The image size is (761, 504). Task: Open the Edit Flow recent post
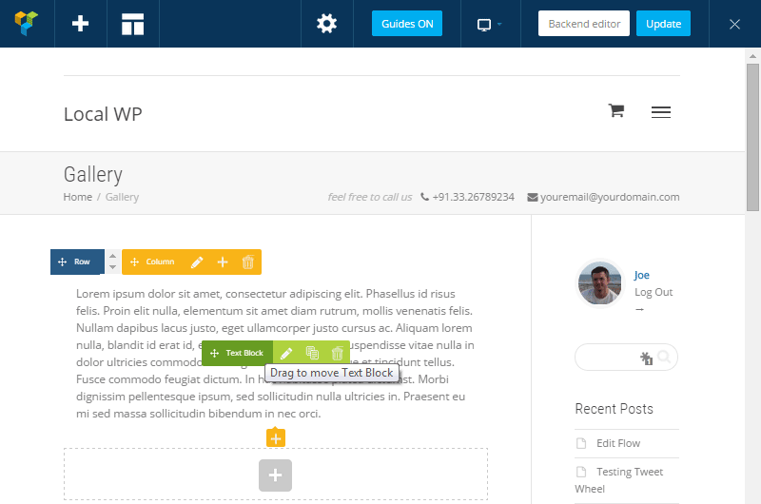coord(617,443)
